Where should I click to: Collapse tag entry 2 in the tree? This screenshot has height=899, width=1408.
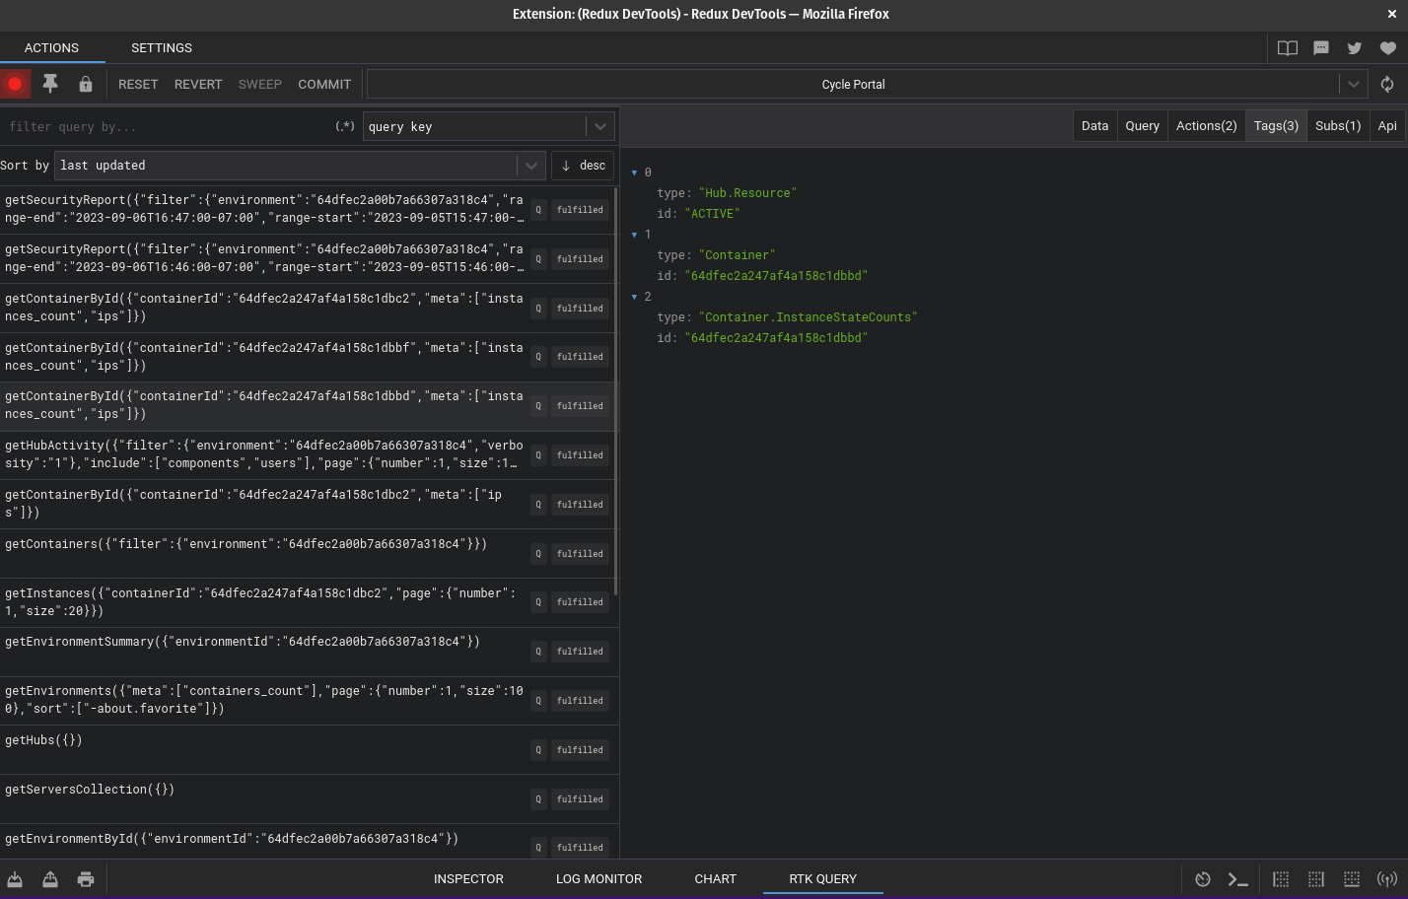click(x=635, y=297)
